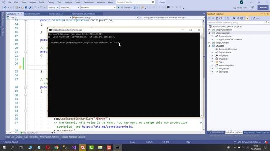Switch to the Team Explorer tab
The image size is (270, 151).
(x=262, y=133)
